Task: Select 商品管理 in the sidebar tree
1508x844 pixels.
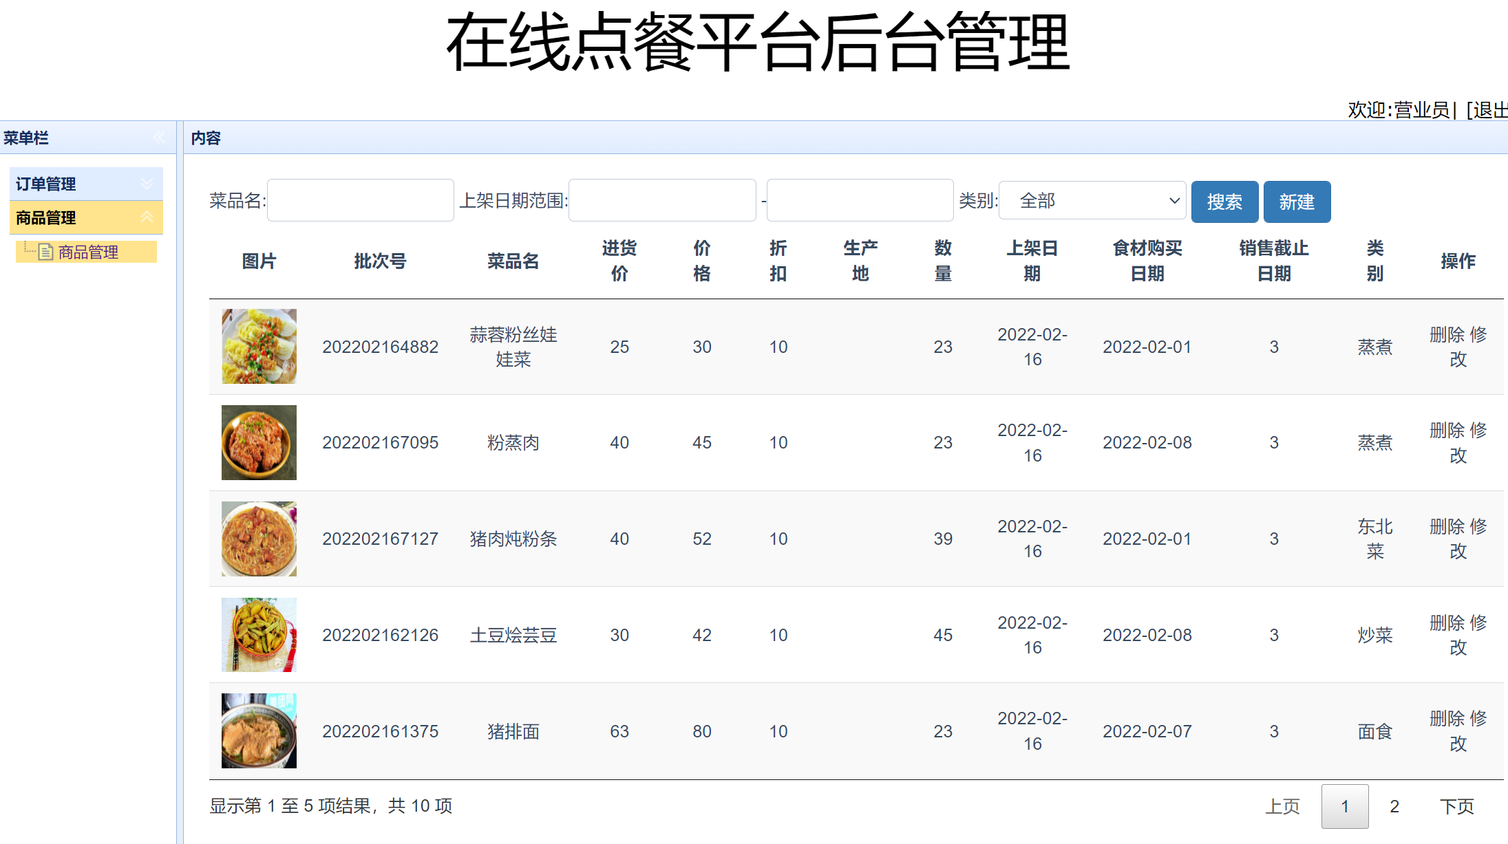Action: point(87,251)
